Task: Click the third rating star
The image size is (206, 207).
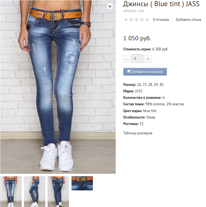Action: (x=136, y=19)
